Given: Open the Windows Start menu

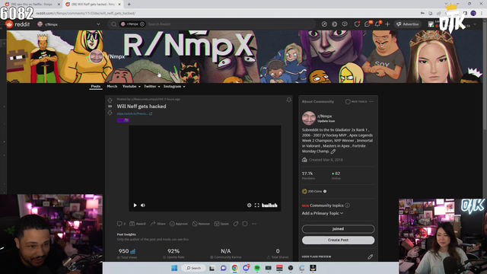Looking at the screenshot, I should click(174, 268).
